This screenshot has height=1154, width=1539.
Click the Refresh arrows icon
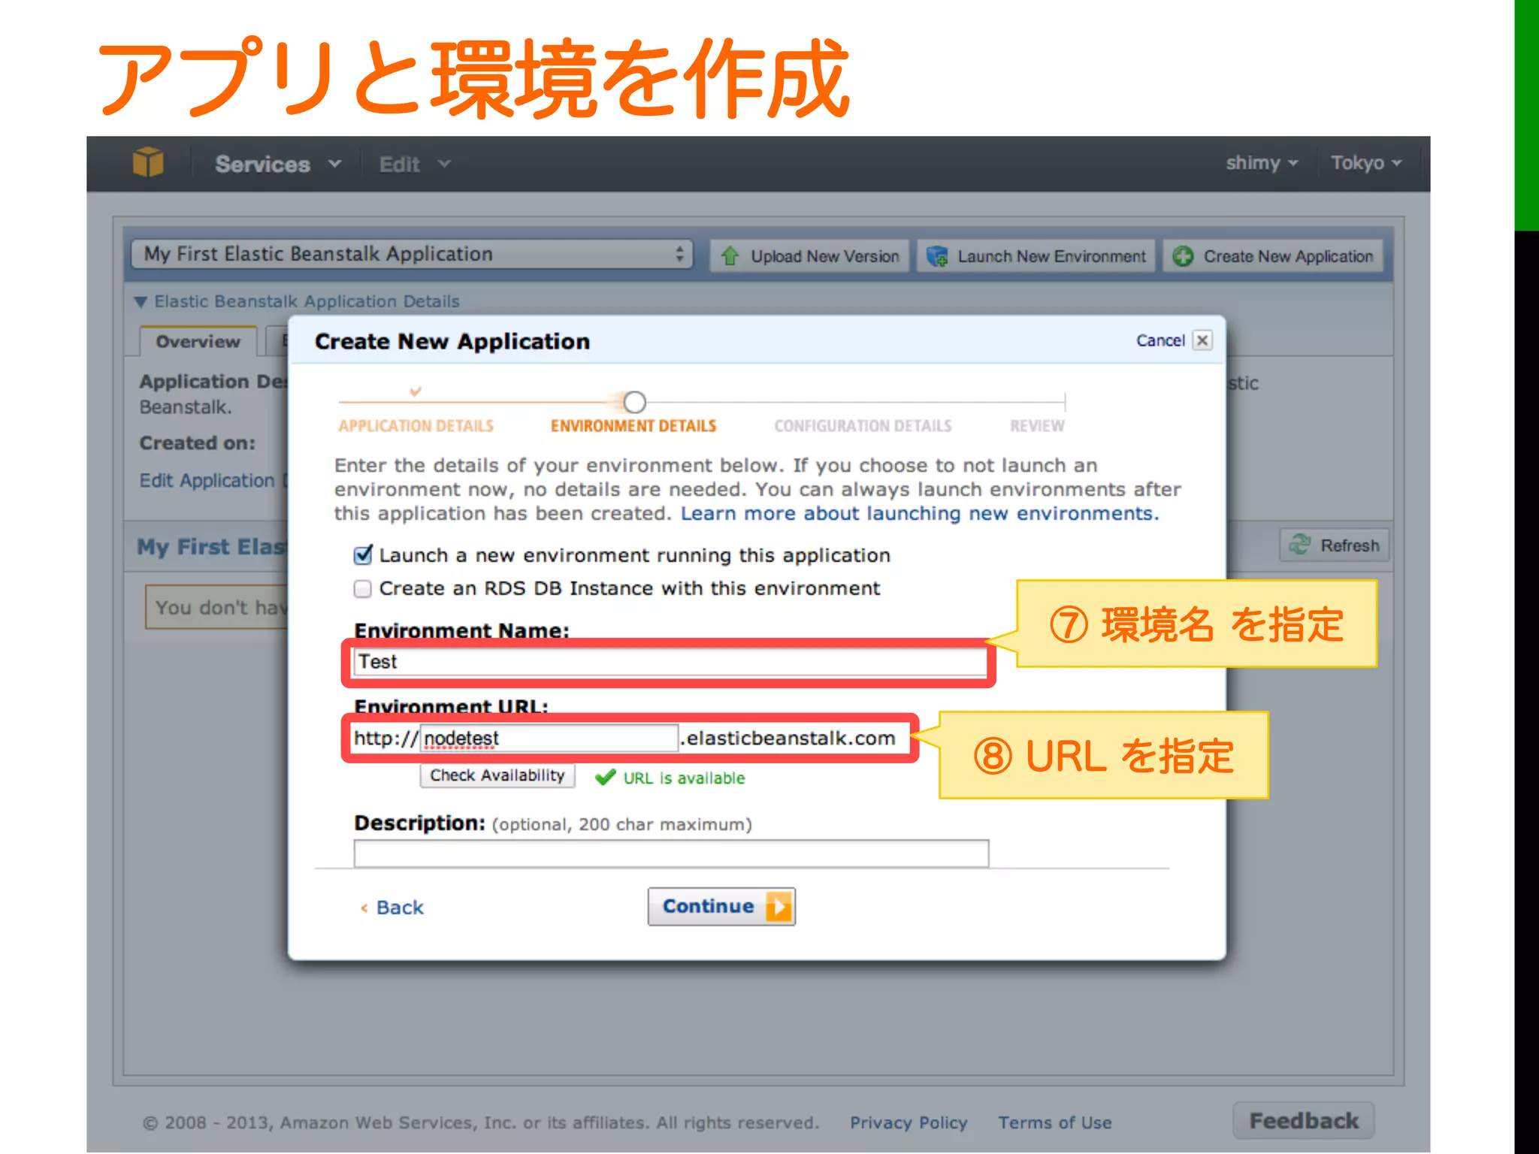click(1299, 545)
